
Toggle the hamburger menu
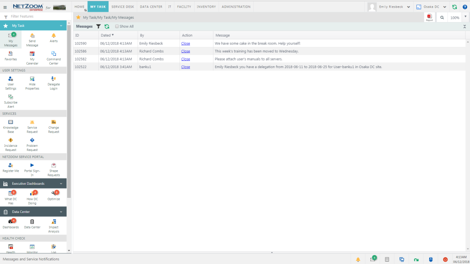[5, 7]
